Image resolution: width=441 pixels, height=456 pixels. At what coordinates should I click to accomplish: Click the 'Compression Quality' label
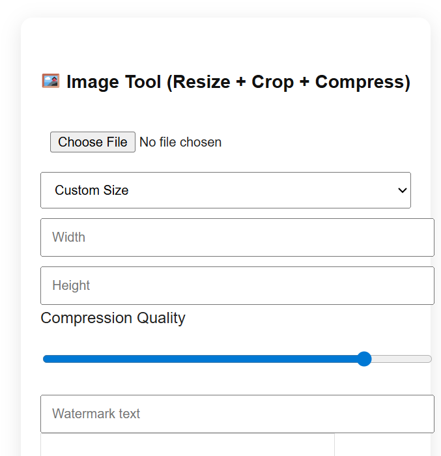(x=113, y=318)
